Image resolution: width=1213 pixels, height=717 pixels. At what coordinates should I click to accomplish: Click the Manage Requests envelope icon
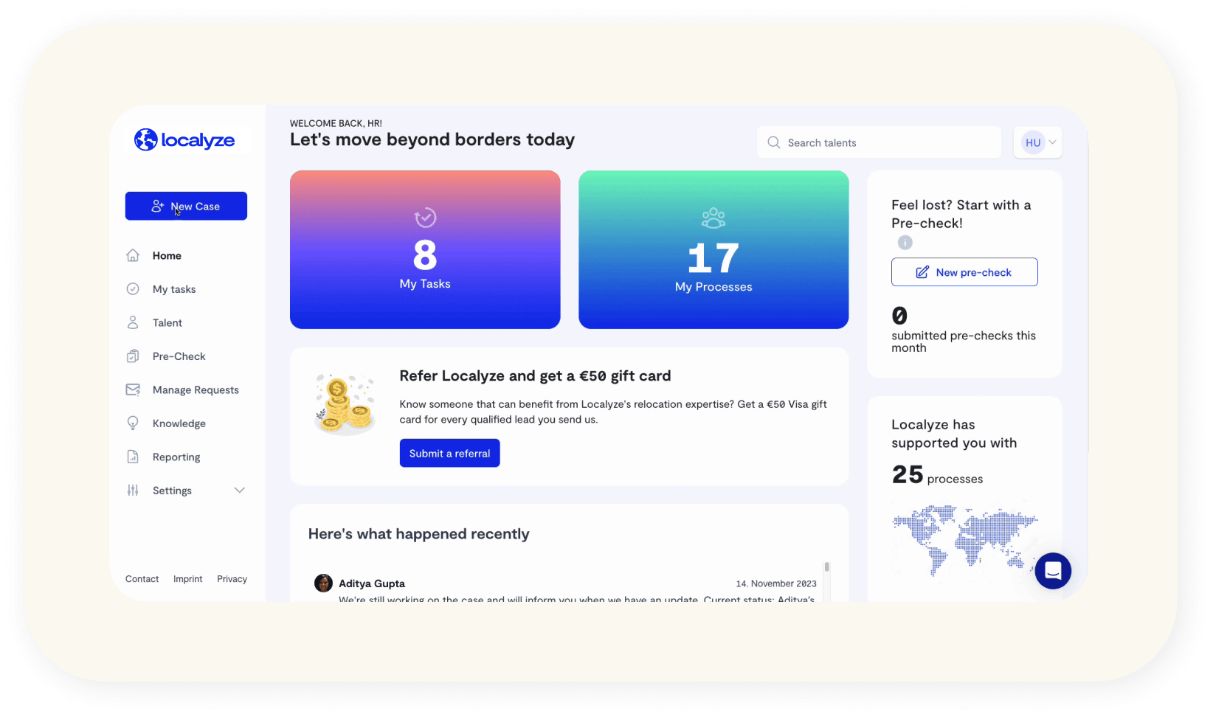[133, 389]
